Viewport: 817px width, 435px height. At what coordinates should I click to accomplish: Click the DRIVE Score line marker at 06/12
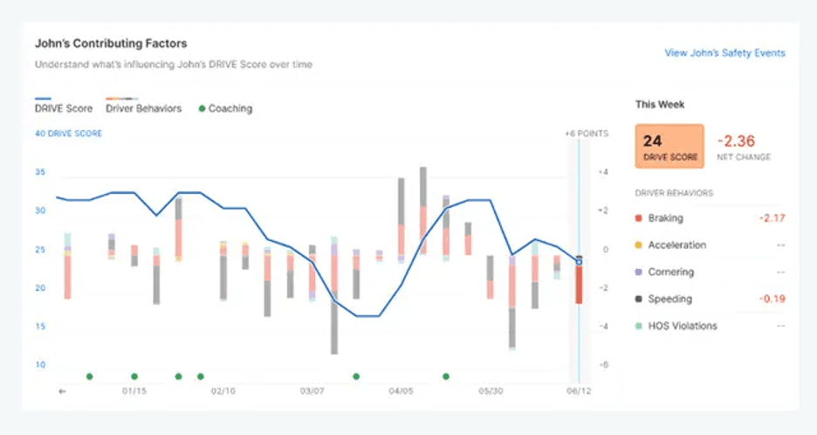[x=579, y=261]
